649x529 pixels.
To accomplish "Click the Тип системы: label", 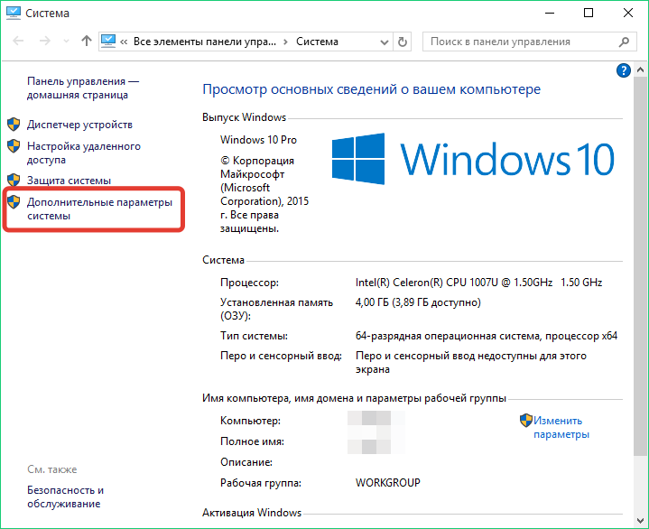I will point(254,336).
